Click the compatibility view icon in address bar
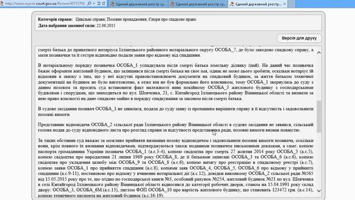This screenshot has height=200, width=355. pyautogui.click(x=99, y=3)
